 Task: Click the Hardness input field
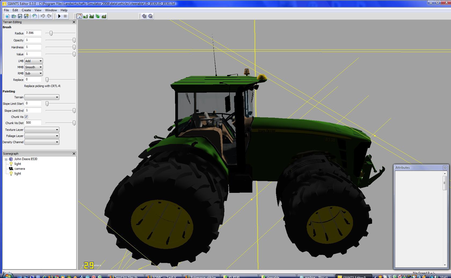pyautogui.click(x=33, y=47)
